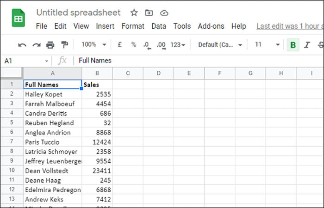
Task: Select column C header
Action: pyautogui.click(x=128, y=73)
